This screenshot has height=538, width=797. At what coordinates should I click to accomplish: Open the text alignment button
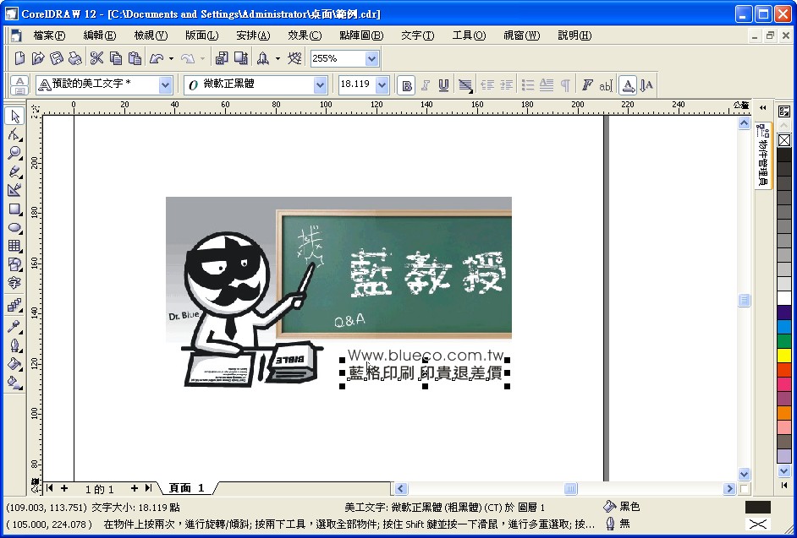(465, 84)
